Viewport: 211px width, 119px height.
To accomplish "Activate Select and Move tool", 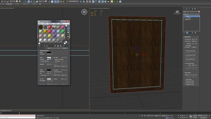I will 29,1.
